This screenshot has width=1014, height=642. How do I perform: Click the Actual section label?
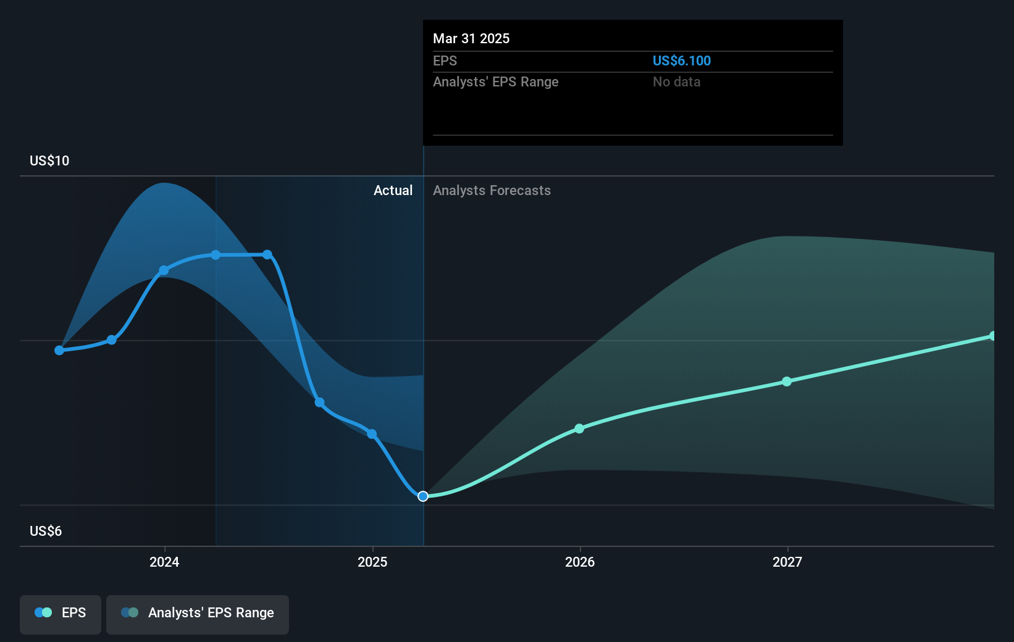(393, 190)
